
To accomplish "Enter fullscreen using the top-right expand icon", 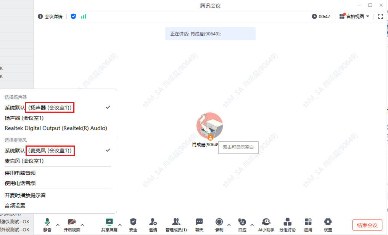I will click(x=380, y=16).
